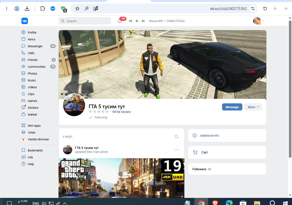The image size is (292, 205).
Task: Click the Market bag icon
Action: pyautogui.click(x=23, y=114)
